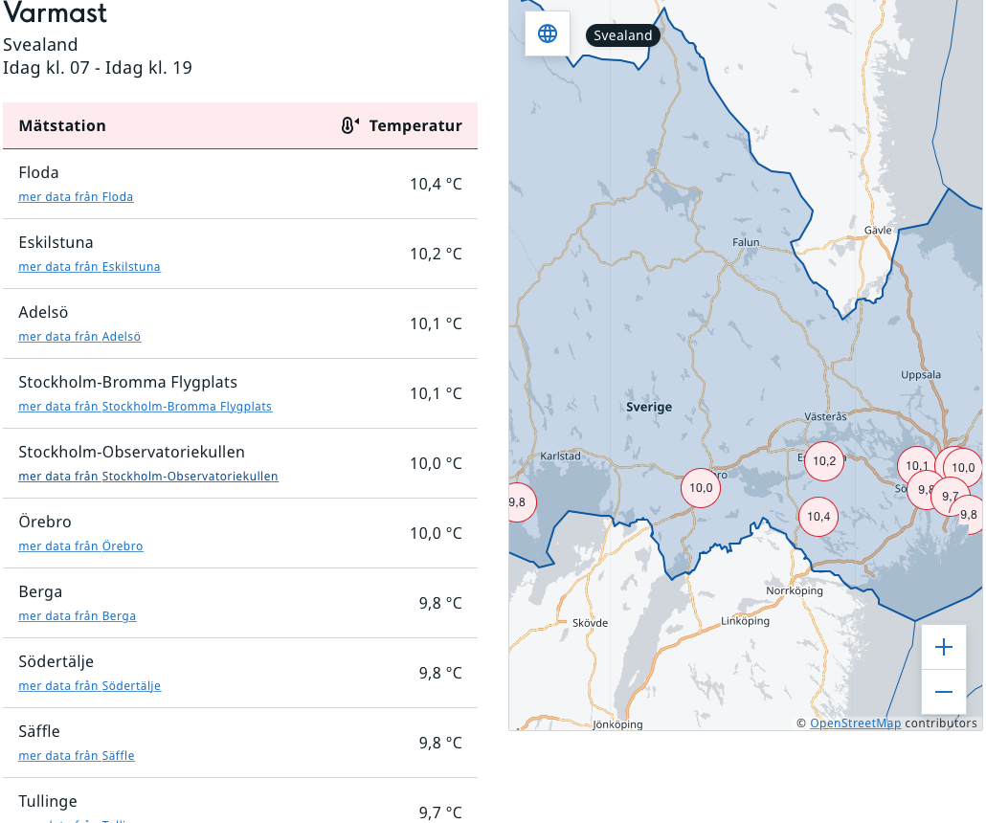Viewport: 986px width, 823px height.
Task: Select the 9,7 temperature marker on map
Action: click(949, 497)
